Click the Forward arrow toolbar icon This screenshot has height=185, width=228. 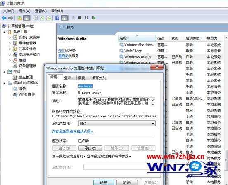click(x=11, y=18)
